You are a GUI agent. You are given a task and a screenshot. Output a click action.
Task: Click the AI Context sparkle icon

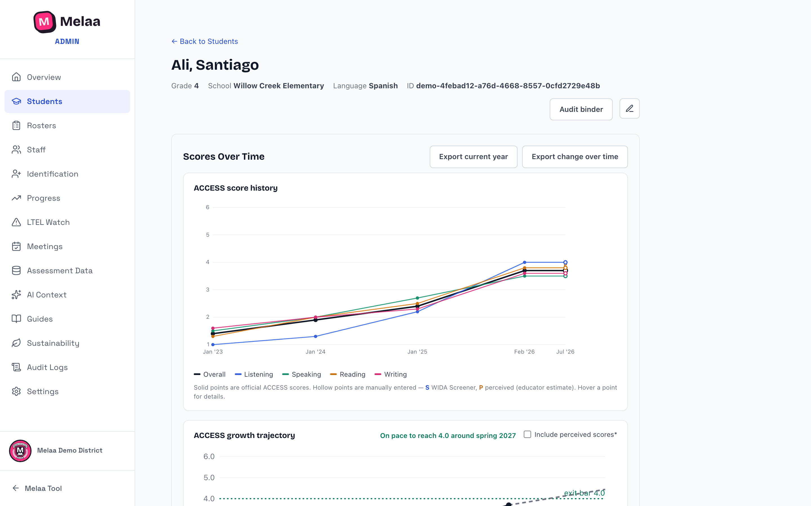click(16, 295)
